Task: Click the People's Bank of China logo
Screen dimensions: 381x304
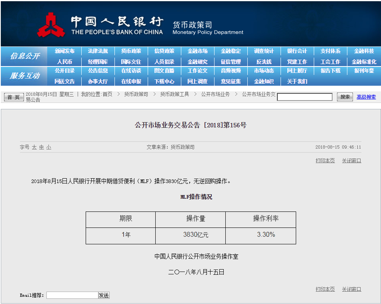Action: click(x=51, y=25)
